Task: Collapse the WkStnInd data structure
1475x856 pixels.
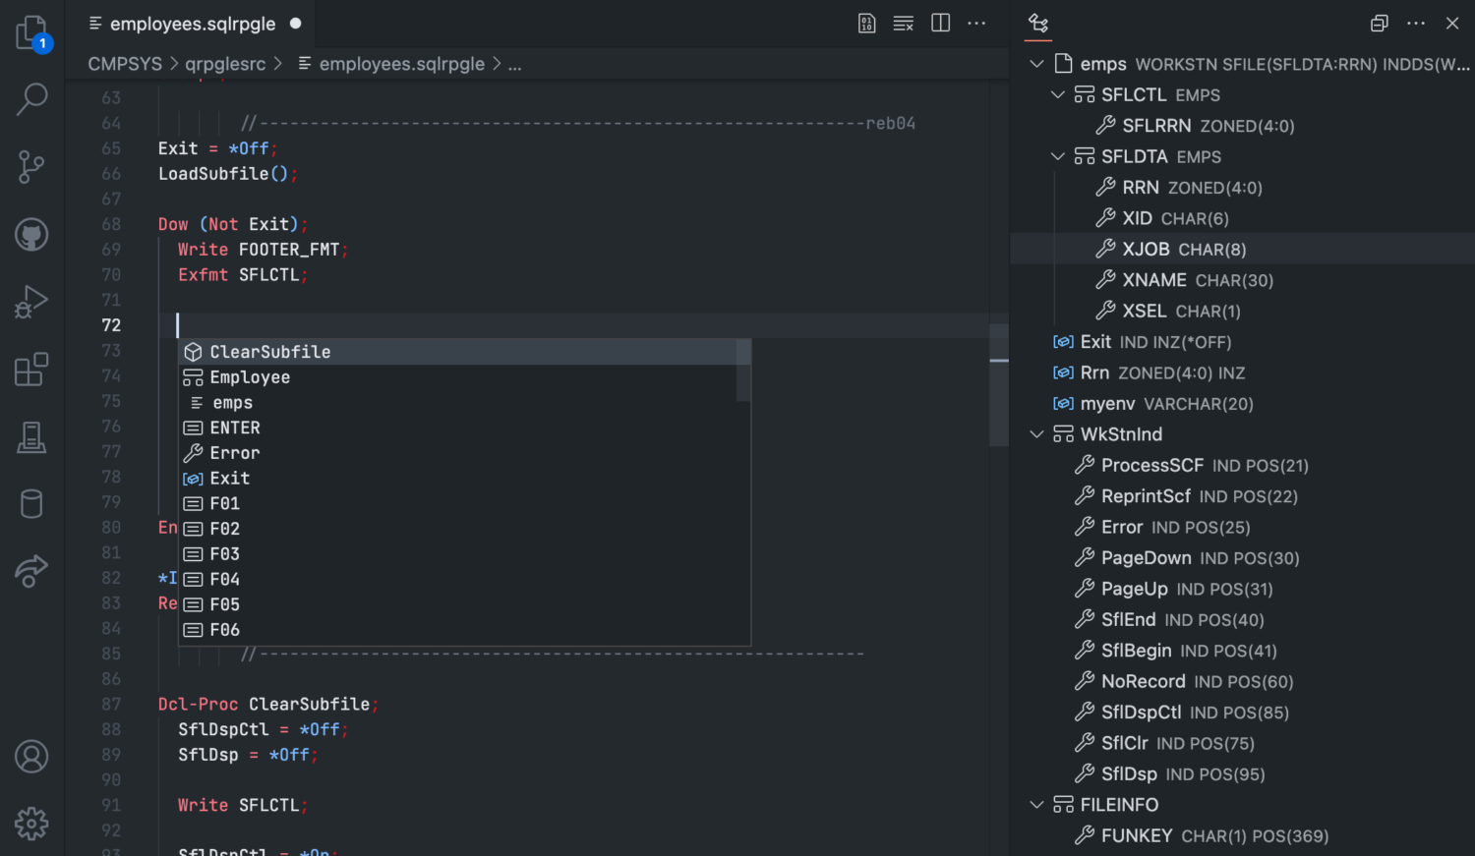Action: (1036, 433)
